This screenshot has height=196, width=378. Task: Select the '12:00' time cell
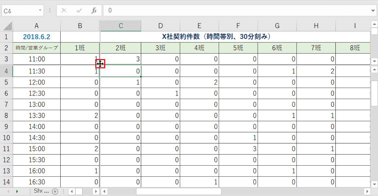point(37,82)
